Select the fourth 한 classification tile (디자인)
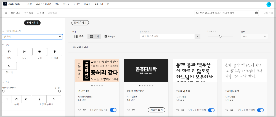This screenshot has height=117, width=276. [55, 52]
